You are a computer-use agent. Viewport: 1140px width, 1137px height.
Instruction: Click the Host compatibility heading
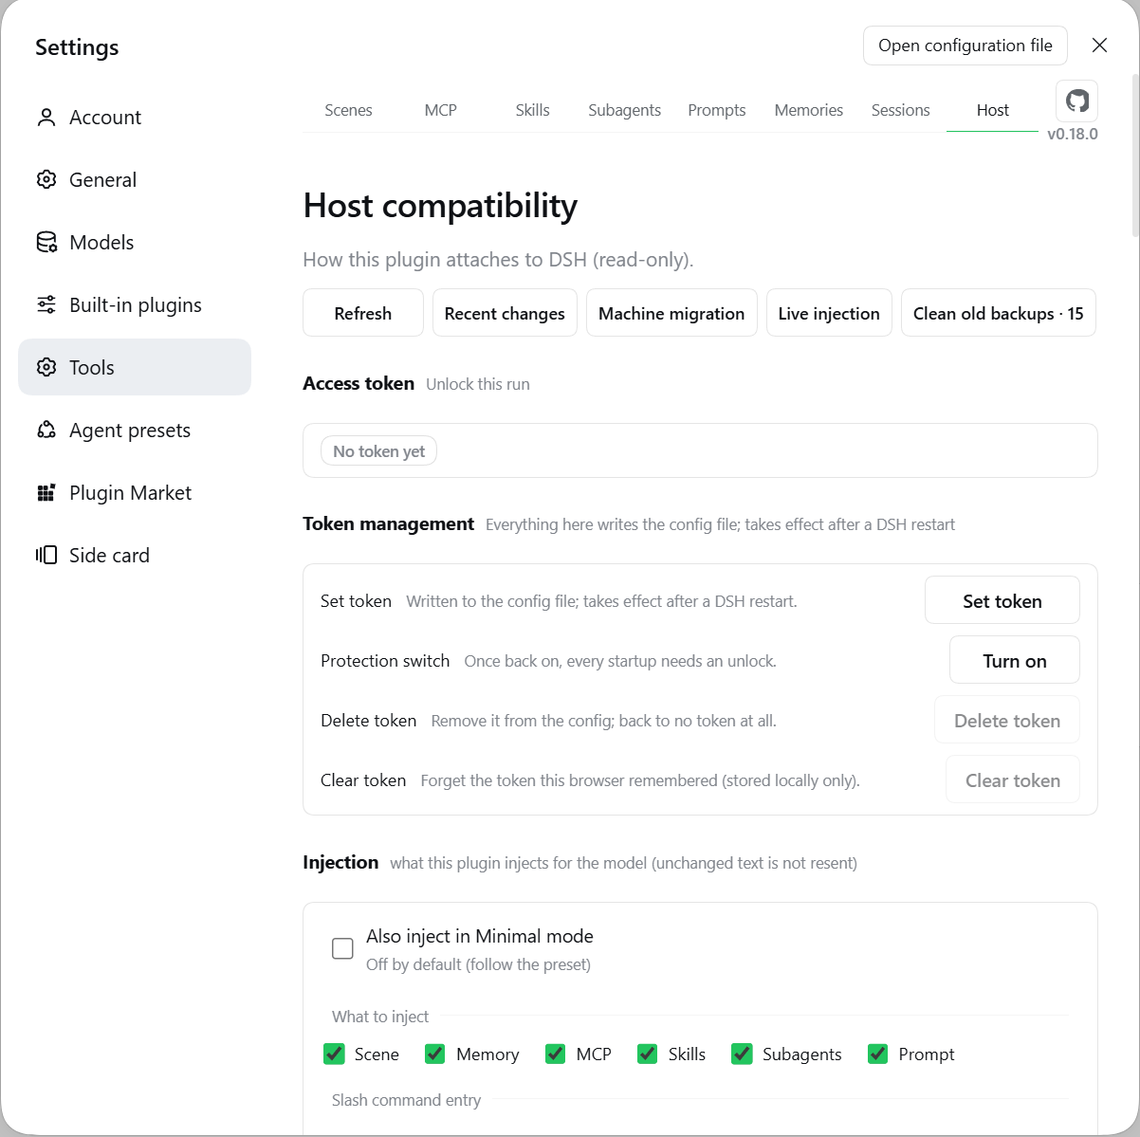coord(440,206)
